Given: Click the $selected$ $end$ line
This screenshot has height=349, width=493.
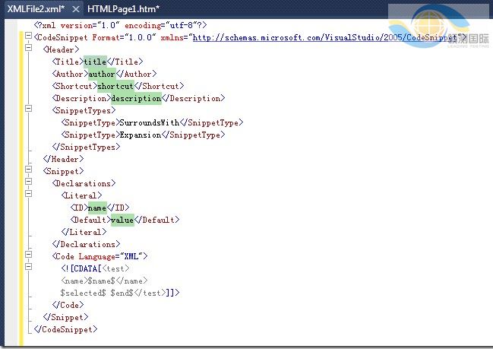Looking at the screenshot, I should click(x=120, y=293).
